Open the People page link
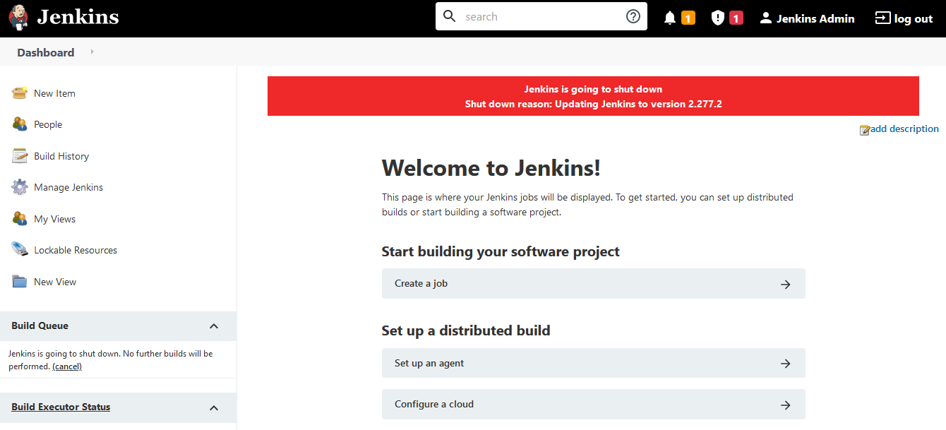This screenshot has height=430, width=946. (x=48, y=124)
